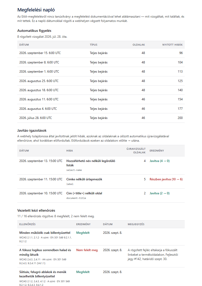The height and width of the screenshot is (286, 202).
Task: Click the ELLENŐRZÉS column header
Action: (x=27, y=224)
